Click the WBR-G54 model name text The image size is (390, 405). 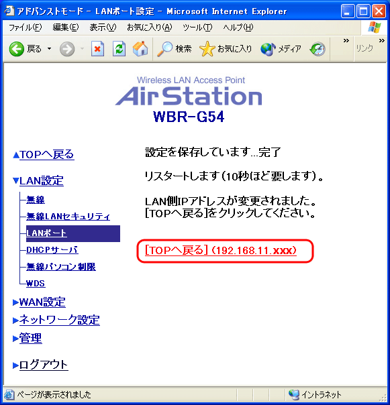[x=189, y=117]
